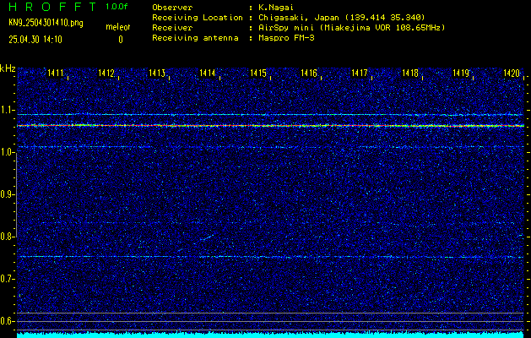Click the Observer field label
The width and height of the screenshot is (531, 338).
tap(172, 8)
